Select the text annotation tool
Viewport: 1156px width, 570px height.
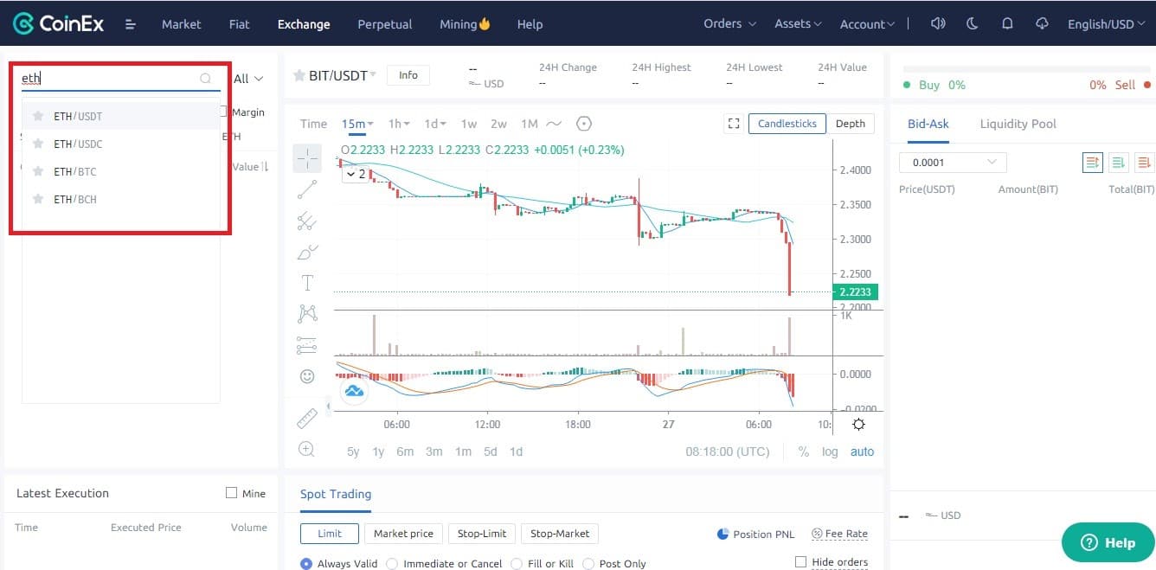click(x=307, y=283)
